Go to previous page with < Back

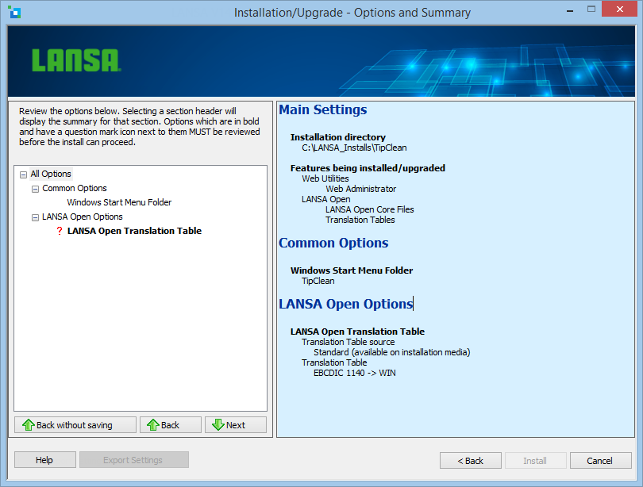coord(471,461)
